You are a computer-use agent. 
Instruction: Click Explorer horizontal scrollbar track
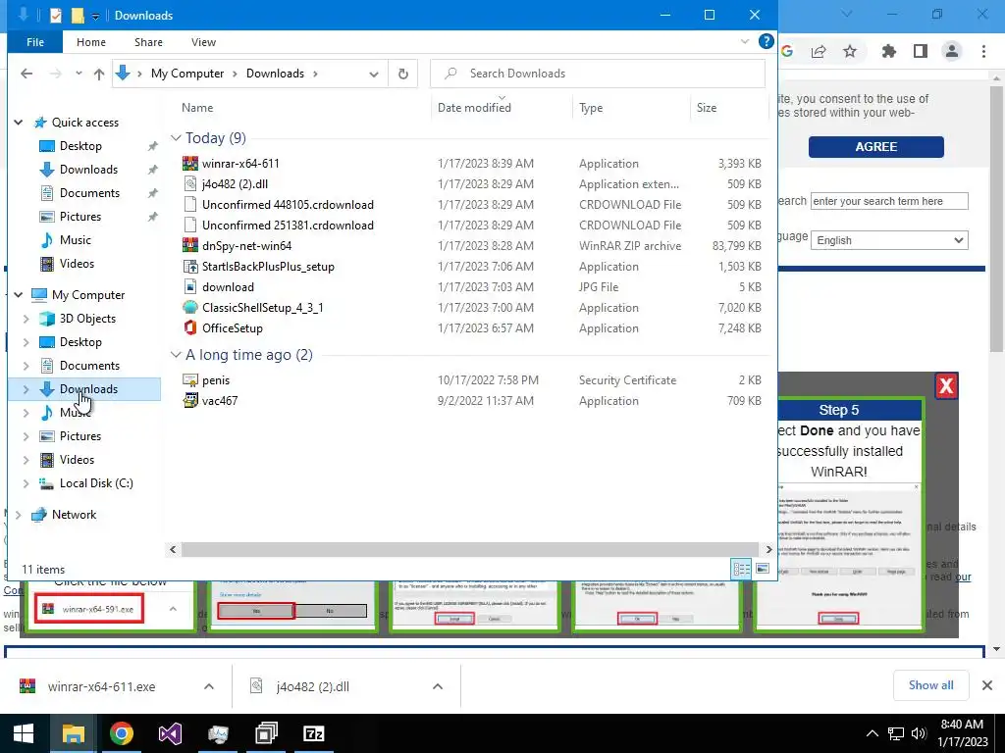point(470,549)
